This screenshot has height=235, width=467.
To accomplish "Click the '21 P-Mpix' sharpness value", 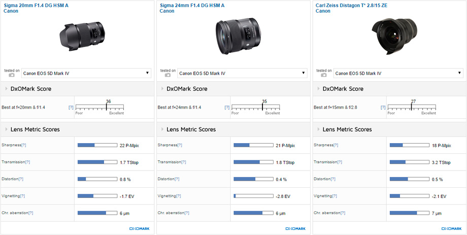I will (286, 145).
